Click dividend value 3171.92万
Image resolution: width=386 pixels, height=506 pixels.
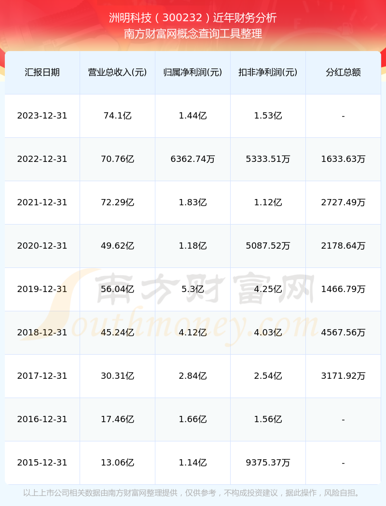coord(344,376)
